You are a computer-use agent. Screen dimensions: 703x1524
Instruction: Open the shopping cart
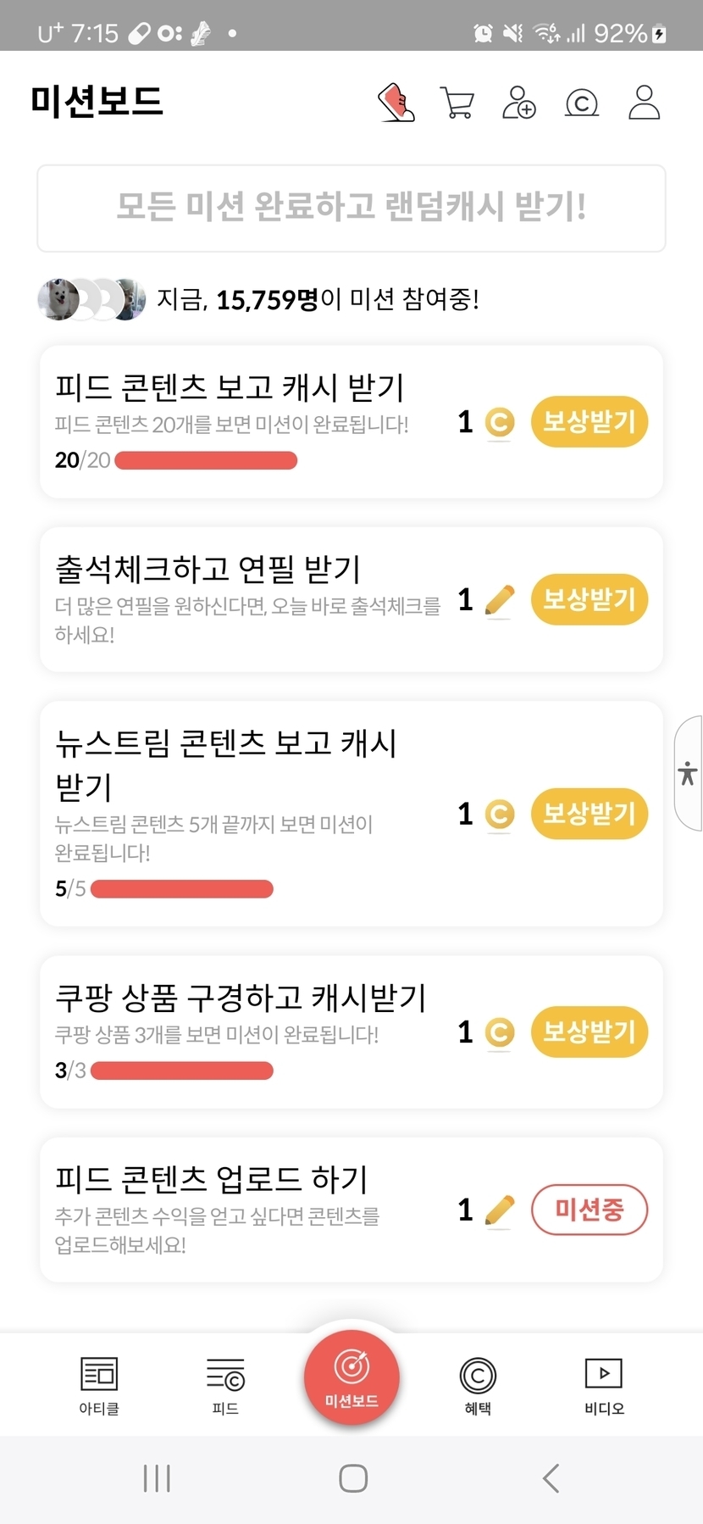[x=457, y=103]
